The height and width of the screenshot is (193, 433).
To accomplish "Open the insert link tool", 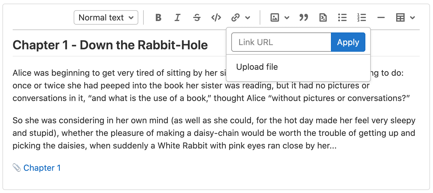I will 235,17.
